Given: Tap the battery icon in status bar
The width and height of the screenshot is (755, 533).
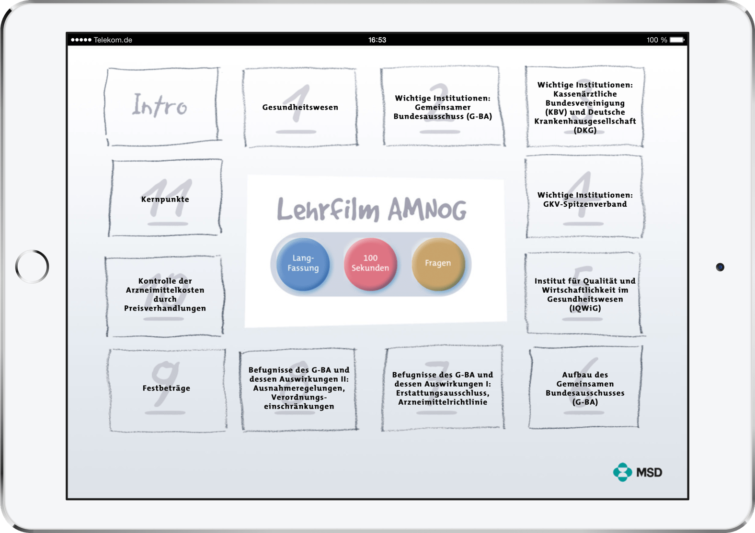Looking at the screenshot, I should [x=677, y=40].
